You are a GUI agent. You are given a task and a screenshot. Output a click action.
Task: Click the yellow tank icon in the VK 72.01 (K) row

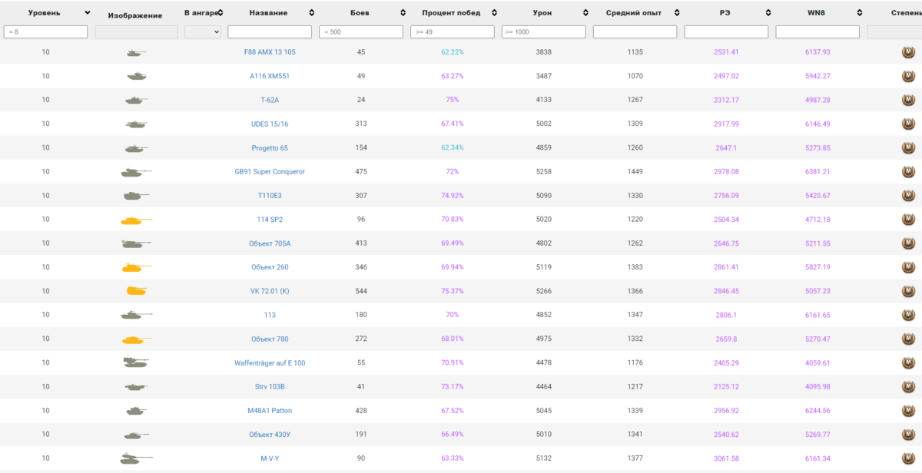pos(136,292)
